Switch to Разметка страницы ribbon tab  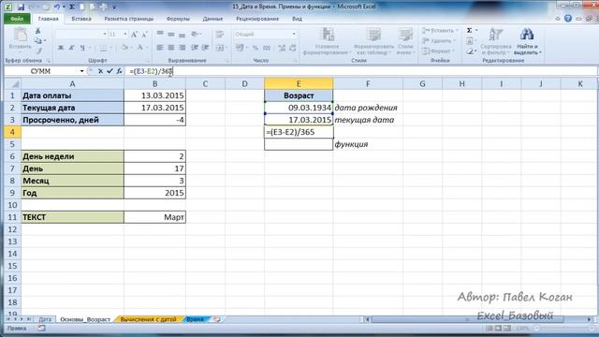point(129,19)
